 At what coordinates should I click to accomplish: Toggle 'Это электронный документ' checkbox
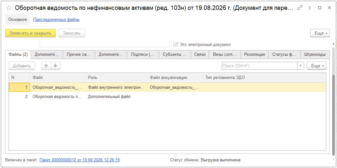pyautogui.click(x=176, y=44)
